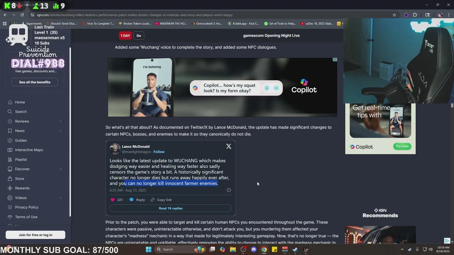Image resolution: width=454 pixels, height=255 pixels.
Task: Open the browser Extensions puzzle icon
Action: 415,15
